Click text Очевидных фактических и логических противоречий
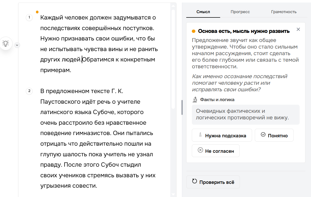 tap(242, 114)
